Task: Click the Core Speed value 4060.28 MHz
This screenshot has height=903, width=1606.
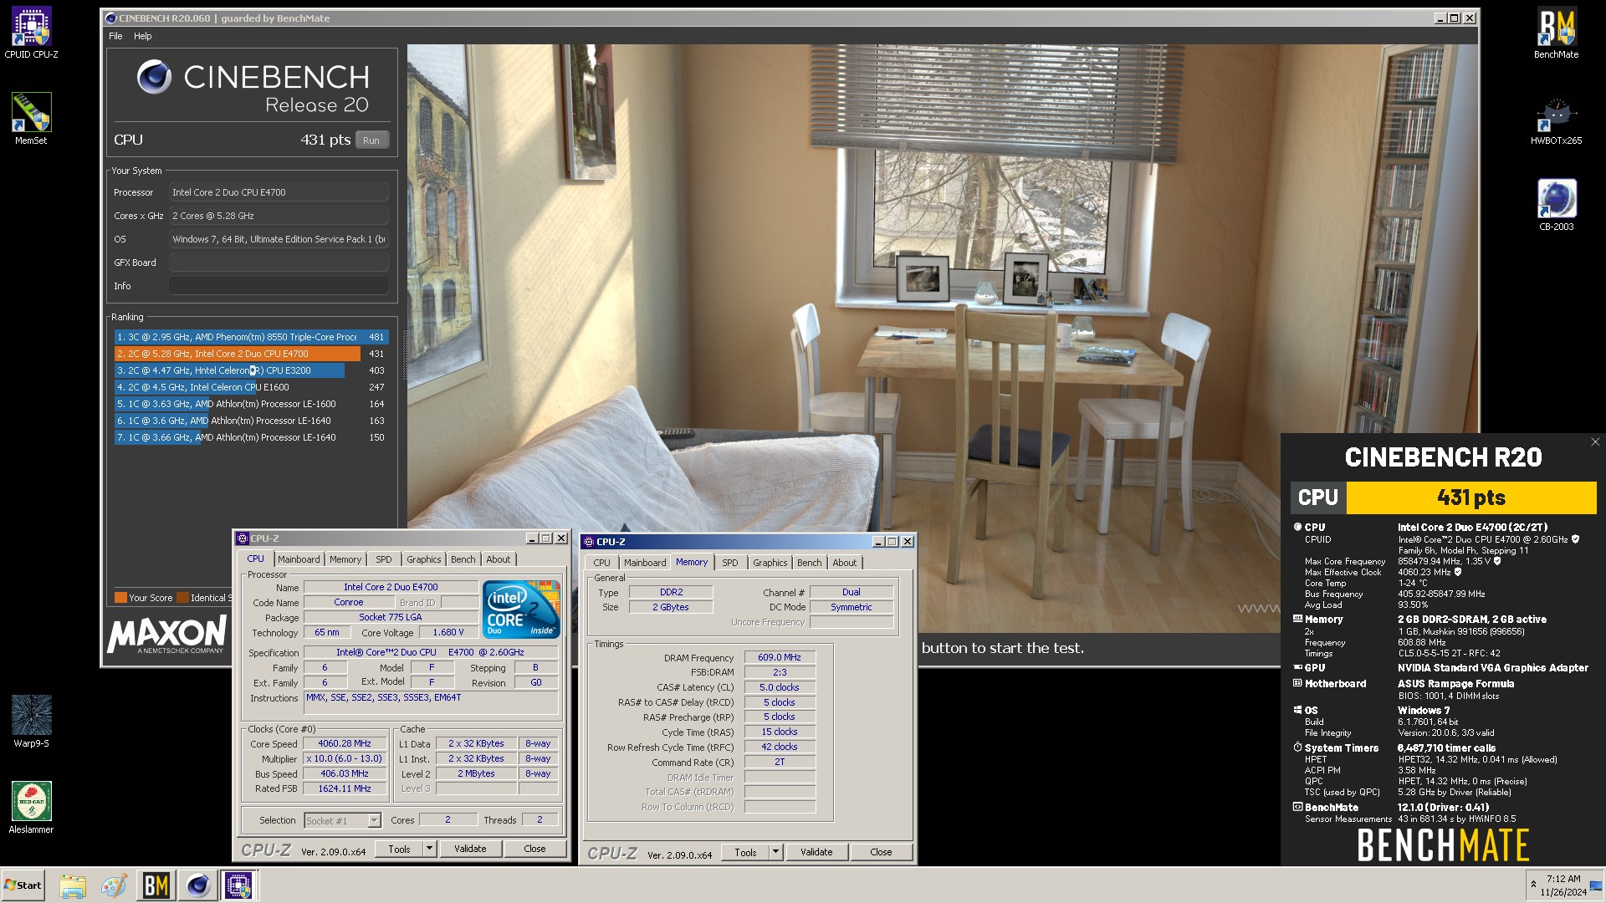Action: point(345,744)
